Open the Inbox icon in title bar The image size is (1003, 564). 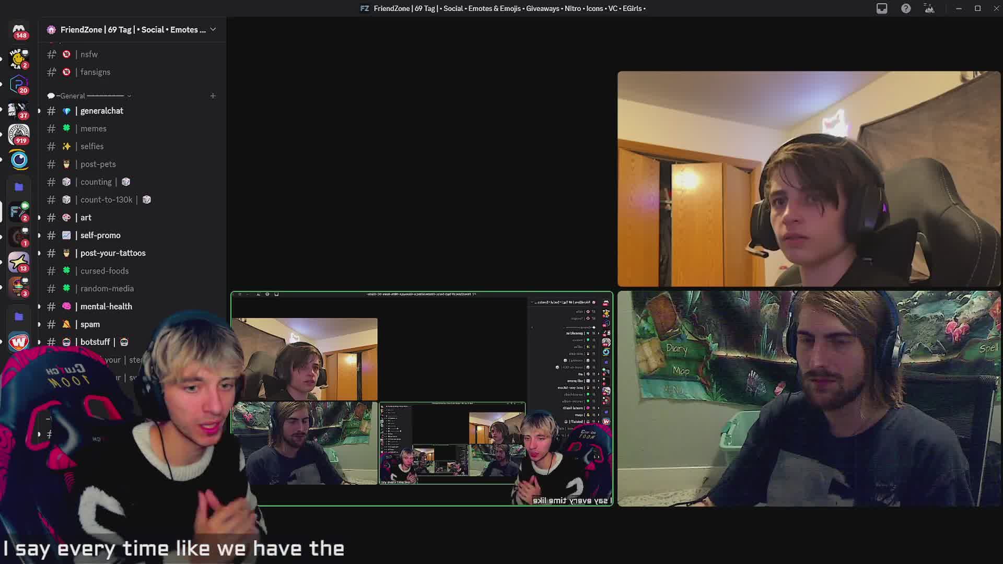click(x=882, y=8)
